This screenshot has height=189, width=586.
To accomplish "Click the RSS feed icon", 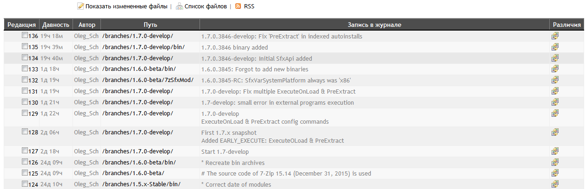I will tap(238, 6).
